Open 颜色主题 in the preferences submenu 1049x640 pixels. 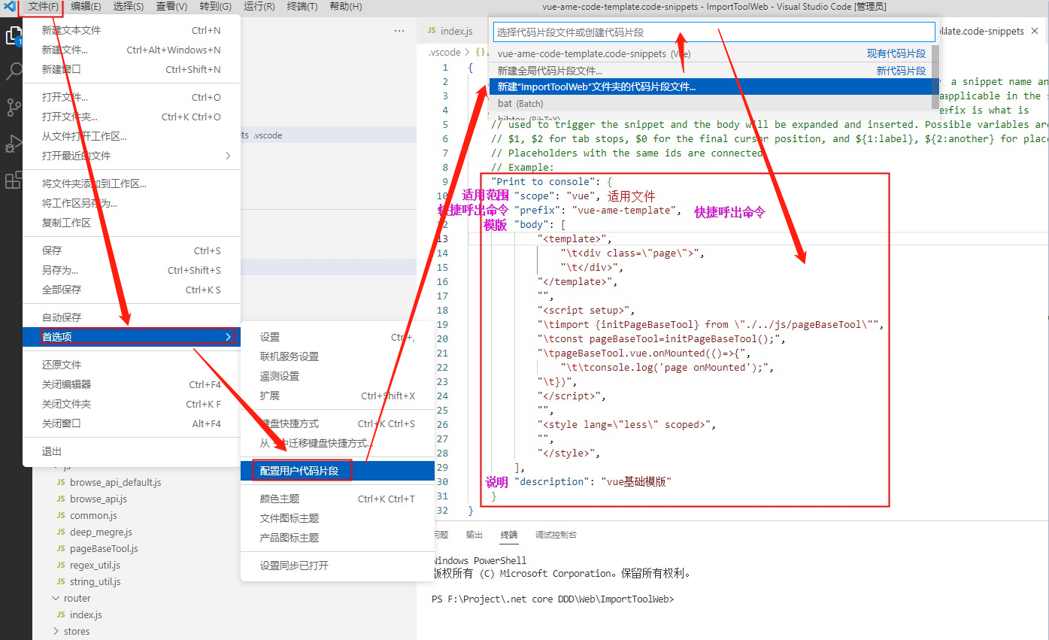338,499
